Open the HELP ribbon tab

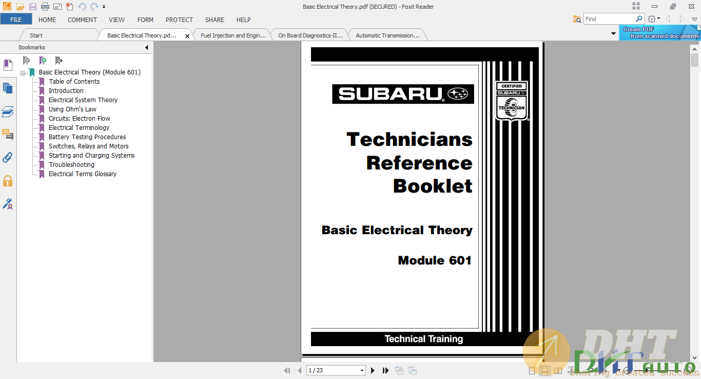[243, 20]
